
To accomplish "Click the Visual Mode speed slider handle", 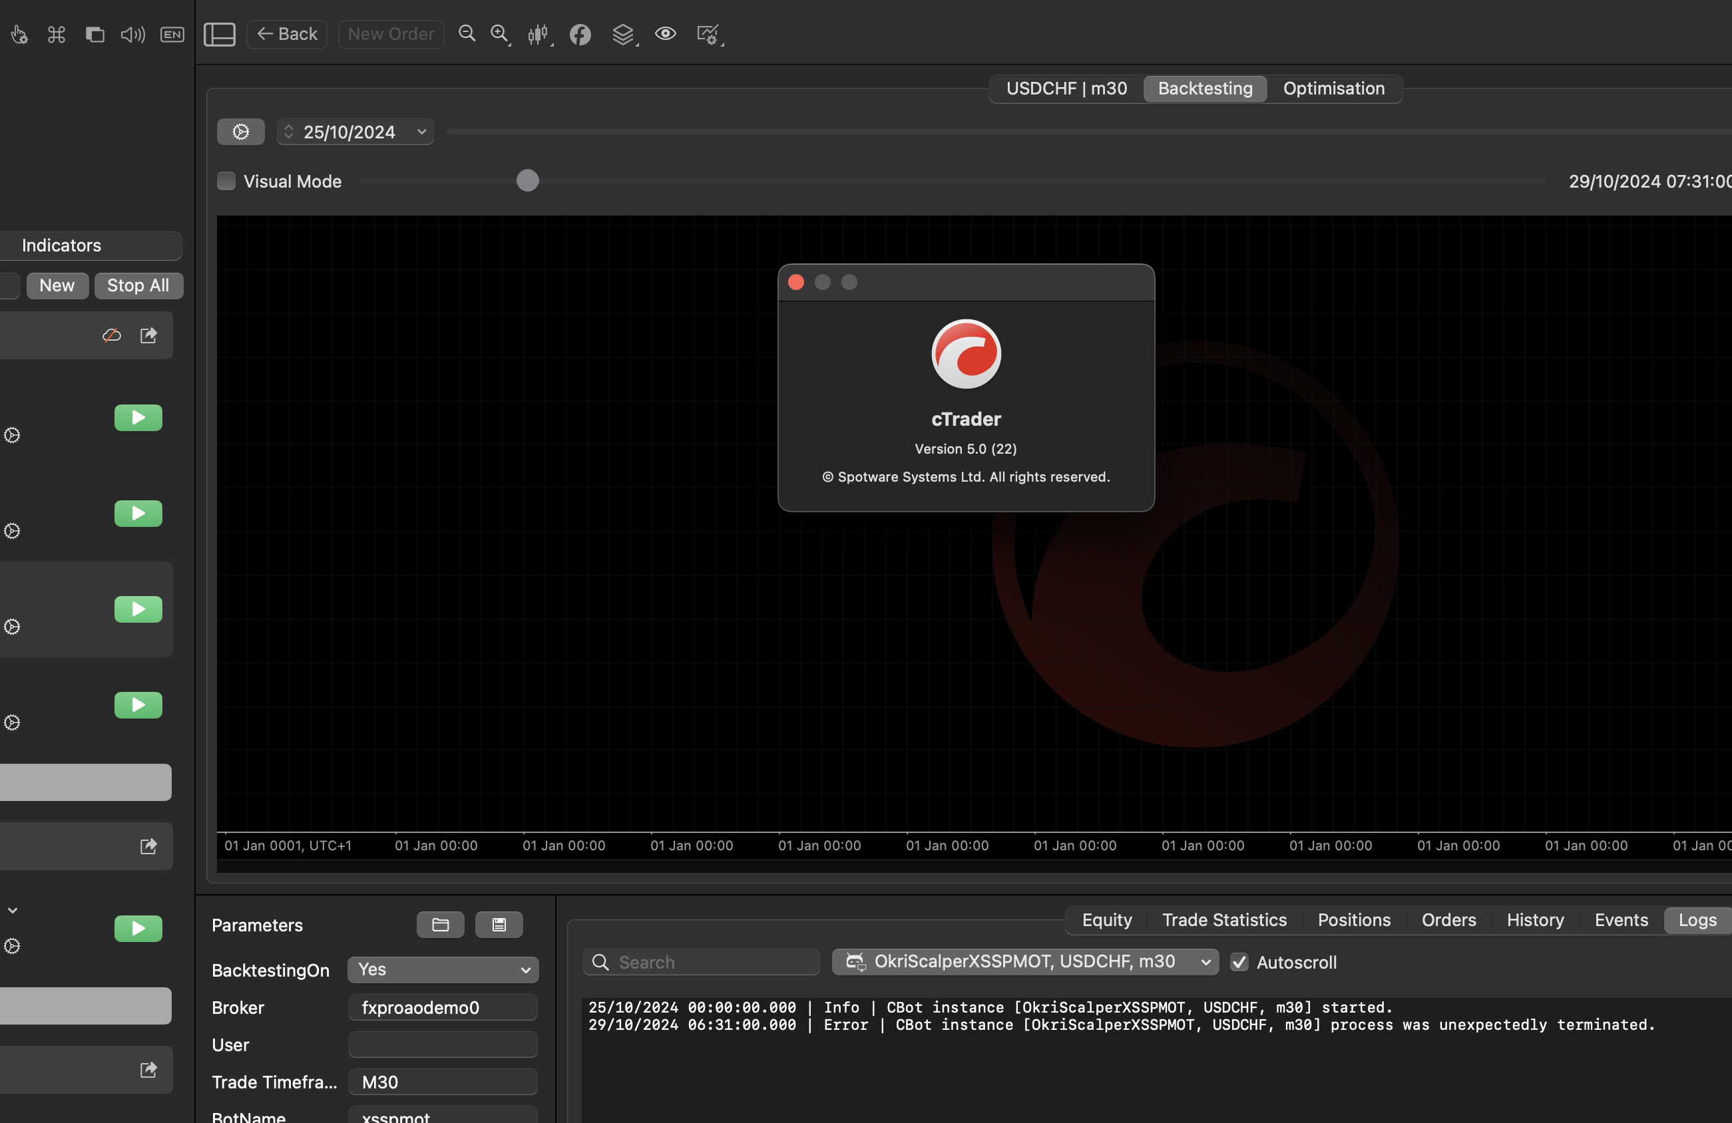I will pos(528,180).
